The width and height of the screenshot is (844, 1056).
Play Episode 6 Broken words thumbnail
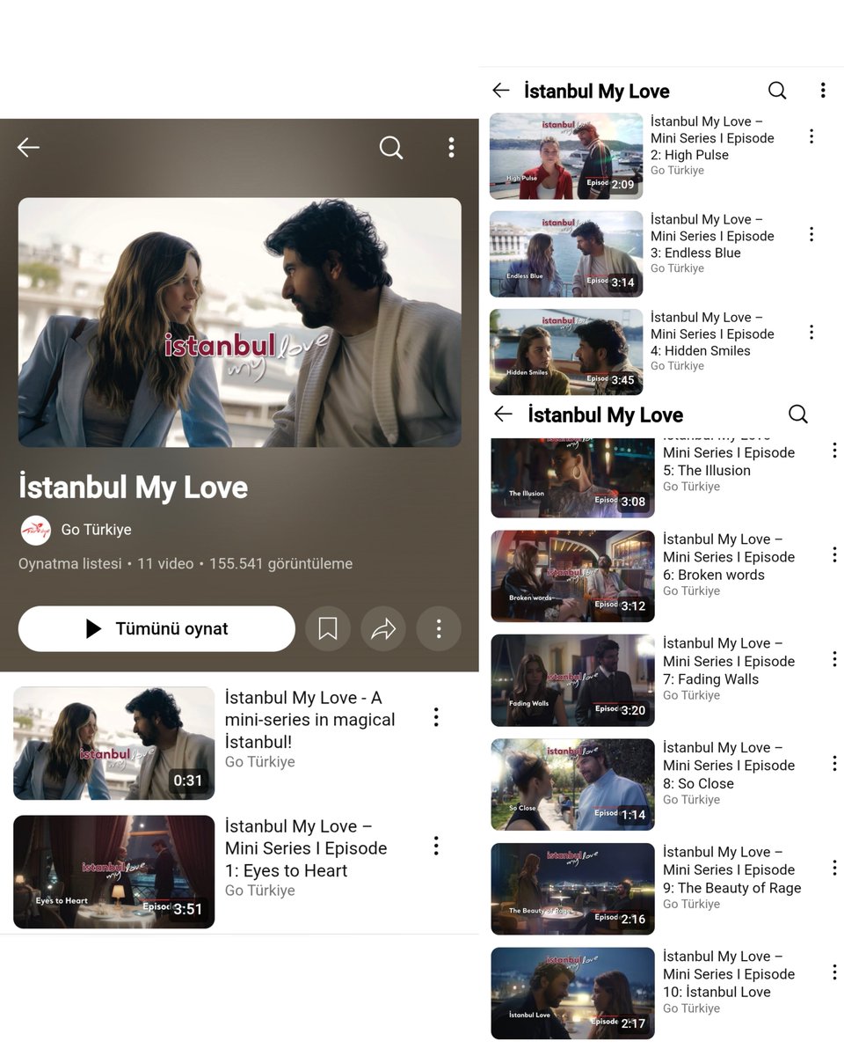click(x=572, y=576)
